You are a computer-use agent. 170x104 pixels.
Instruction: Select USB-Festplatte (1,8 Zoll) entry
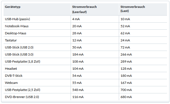pos(22,62)
